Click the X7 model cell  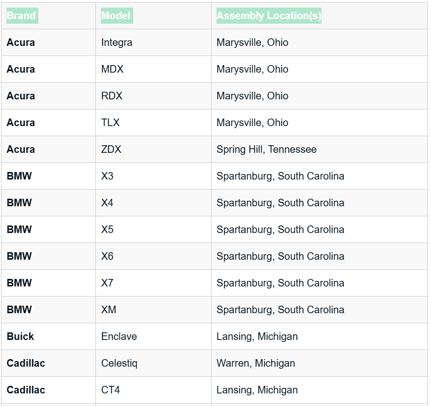[107, 283]
